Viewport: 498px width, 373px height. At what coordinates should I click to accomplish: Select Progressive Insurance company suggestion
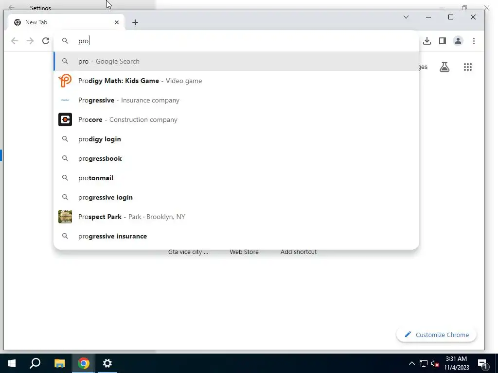tap(236, 100)
